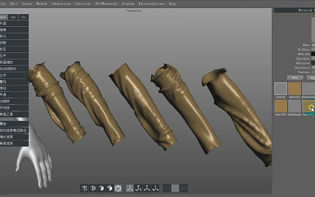Click the 平滑 smooth button
The height and width of the screenshot is (197, 315).
click(14, 95)
